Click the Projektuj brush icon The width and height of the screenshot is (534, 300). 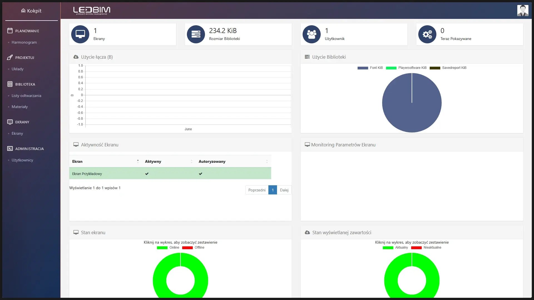pyautogui.click(x=9, y=57)
